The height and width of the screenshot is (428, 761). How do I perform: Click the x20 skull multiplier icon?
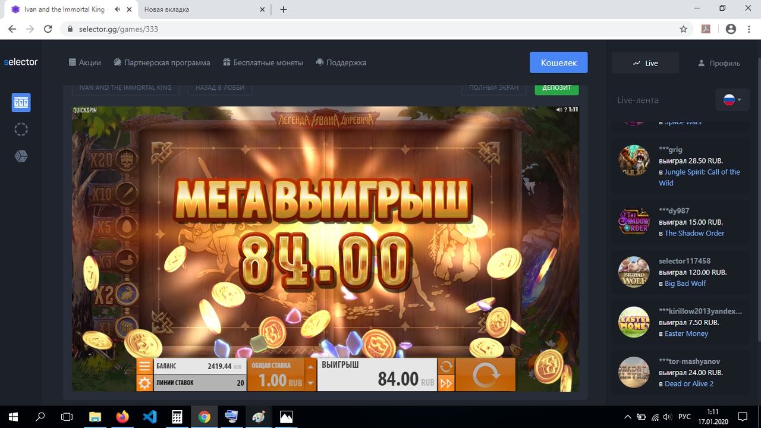[x=127, y=158]
